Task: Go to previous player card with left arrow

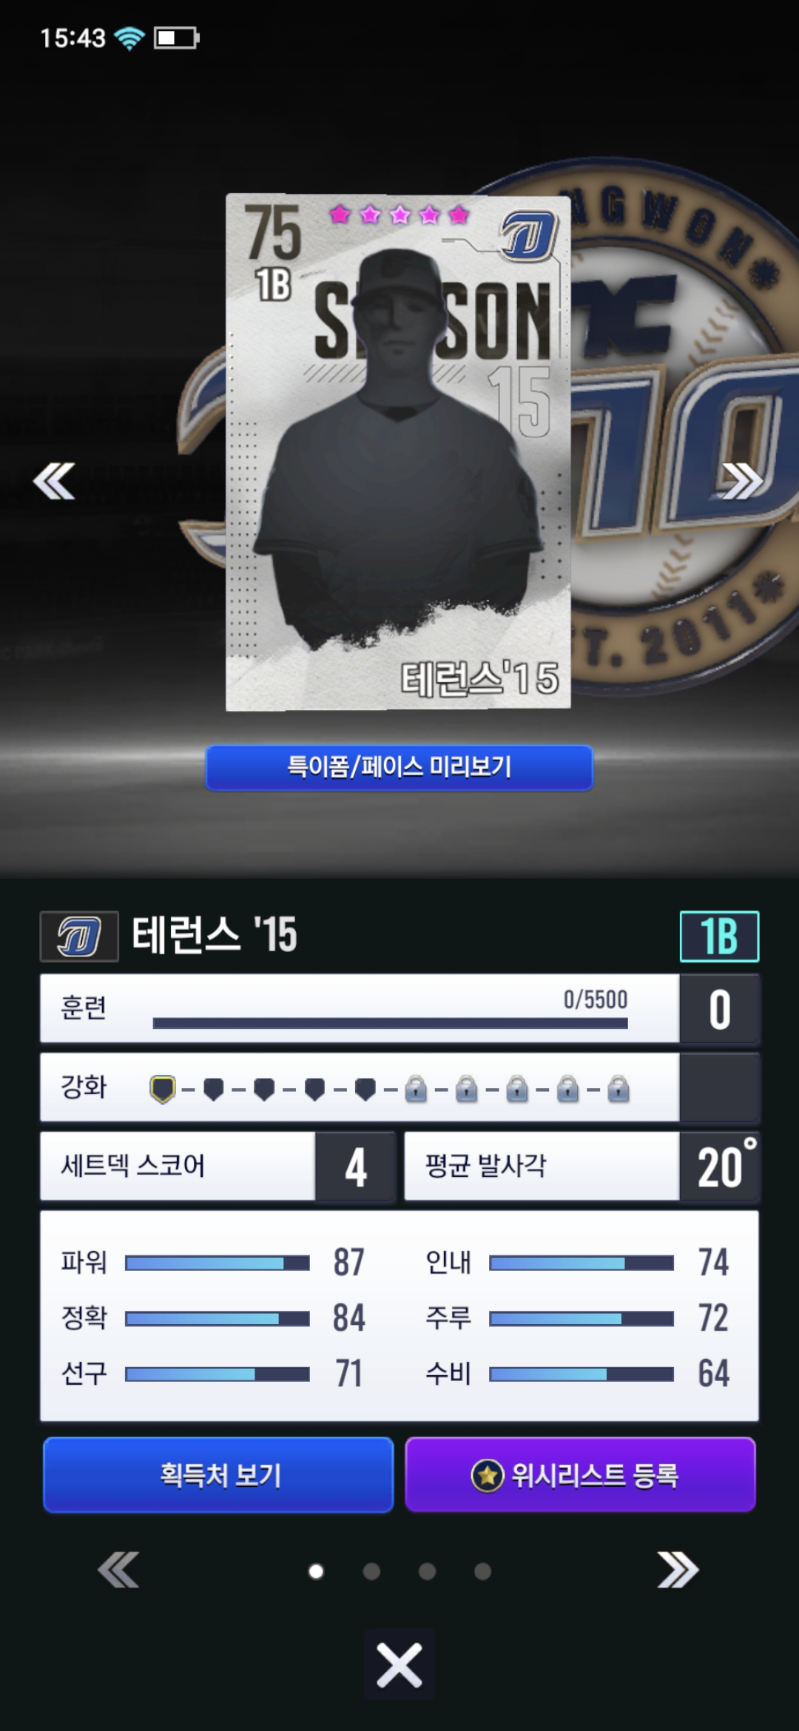Action: 54,482
